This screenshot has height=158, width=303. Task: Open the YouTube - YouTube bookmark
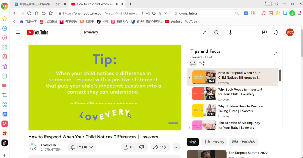click(x=181, y=22)
